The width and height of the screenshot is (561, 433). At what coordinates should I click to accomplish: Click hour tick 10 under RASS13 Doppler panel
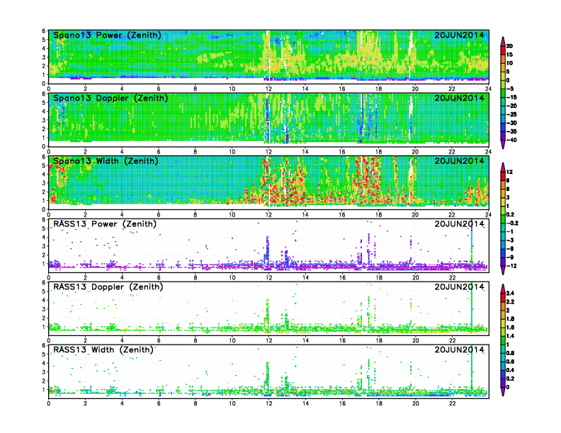232,340
